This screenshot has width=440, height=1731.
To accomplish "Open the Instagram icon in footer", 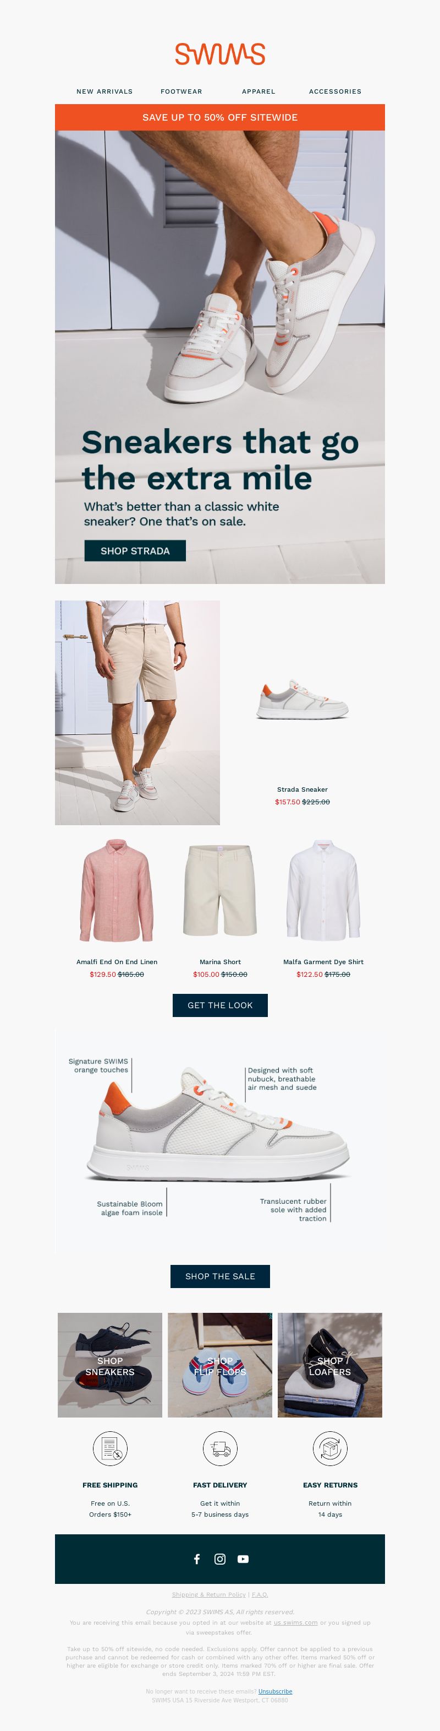I will (x=220, y=1559).
